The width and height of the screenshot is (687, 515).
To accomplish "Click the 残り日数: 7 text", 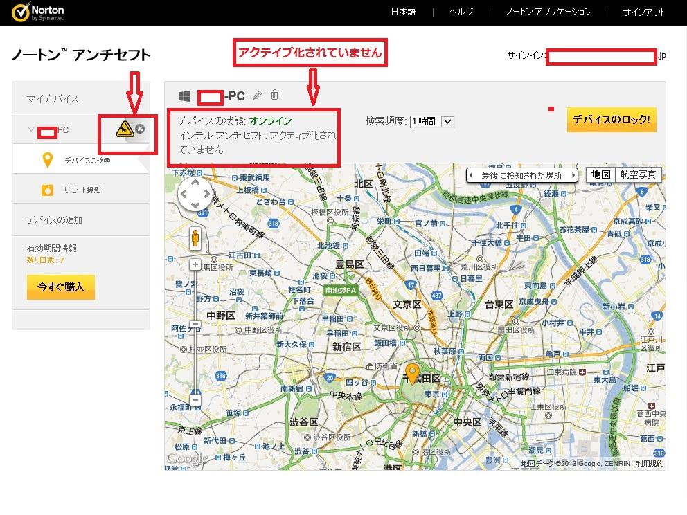I will [x=45, y=260].
